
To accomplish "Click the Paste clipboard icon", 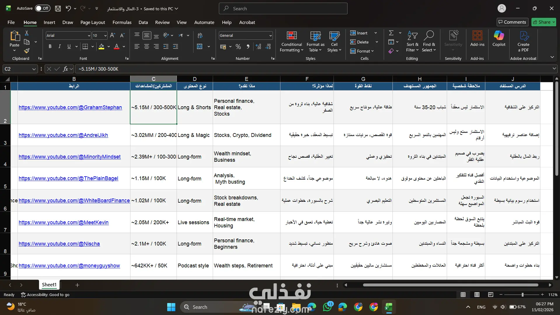I will (14, 36).
